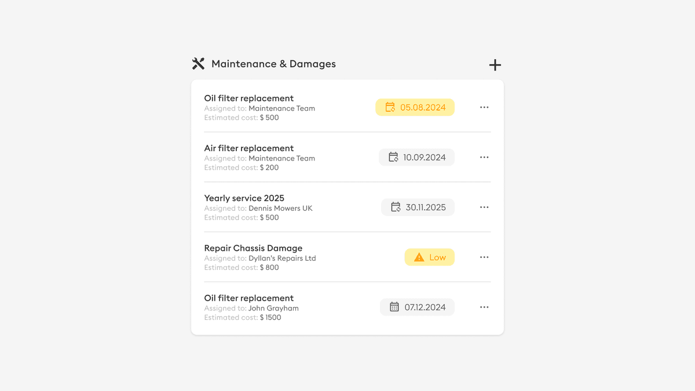Click the highlighted yellow calendar icon for Oil filter replacement
Screen dimensions: 695x391
click(x=390, y=107)
